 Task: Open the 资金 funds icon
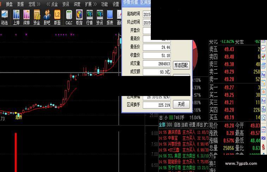(37, 17)
